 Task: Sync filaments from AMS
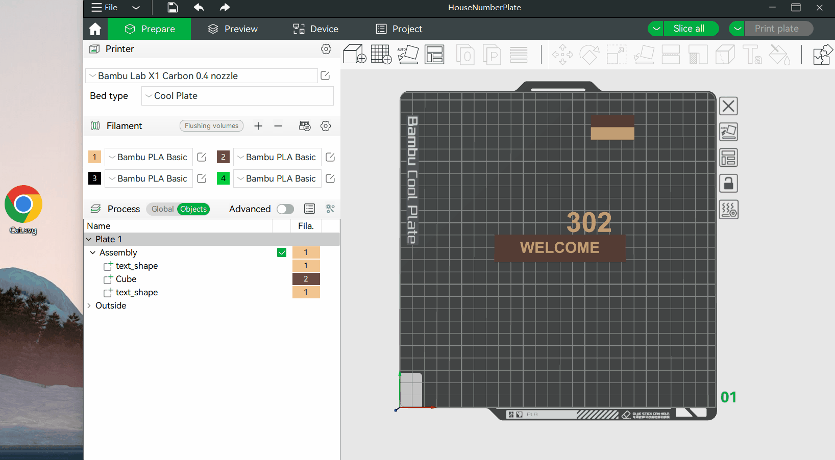305,126
